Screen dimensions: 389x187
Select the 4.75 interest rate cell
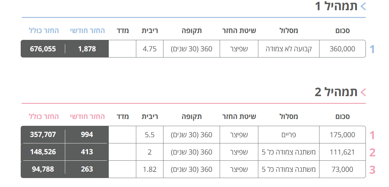pos(150,49)
